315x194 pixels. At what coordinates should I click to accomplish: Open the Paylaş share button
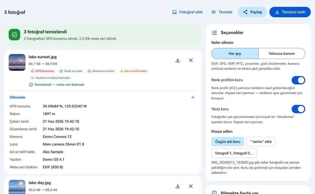pos(252,12)
